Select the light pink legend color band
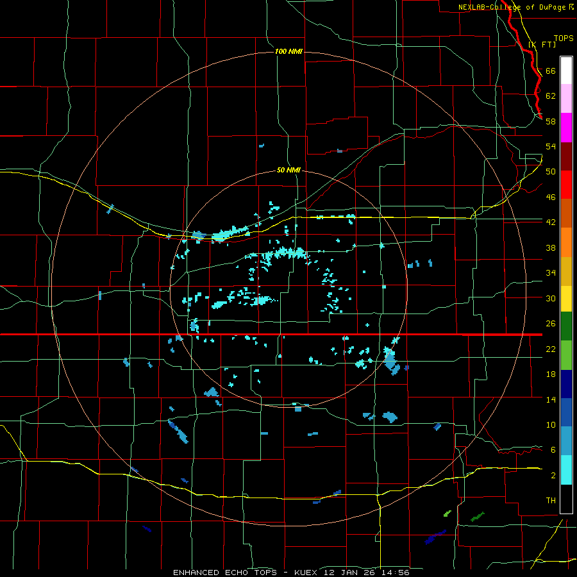Screen dimensions: 577x577 pyautogui.click(x=566, y=98)
